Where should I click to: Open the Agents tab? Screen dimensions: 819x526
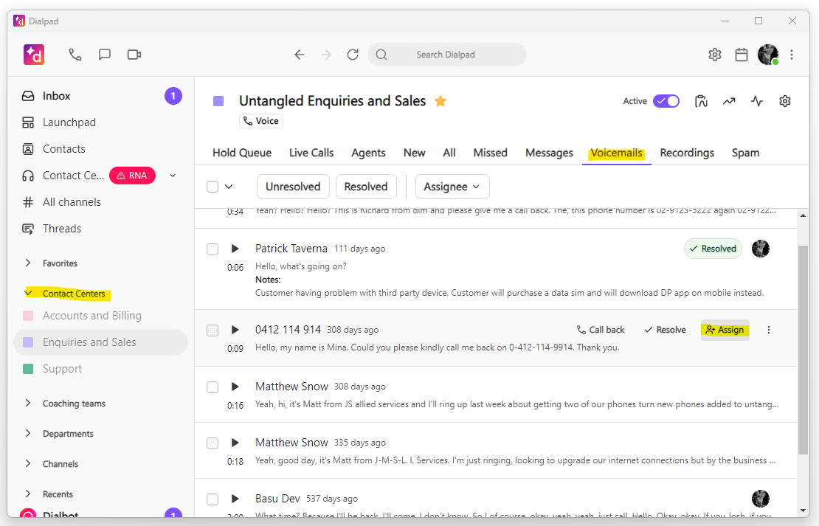tap(368, 153)
